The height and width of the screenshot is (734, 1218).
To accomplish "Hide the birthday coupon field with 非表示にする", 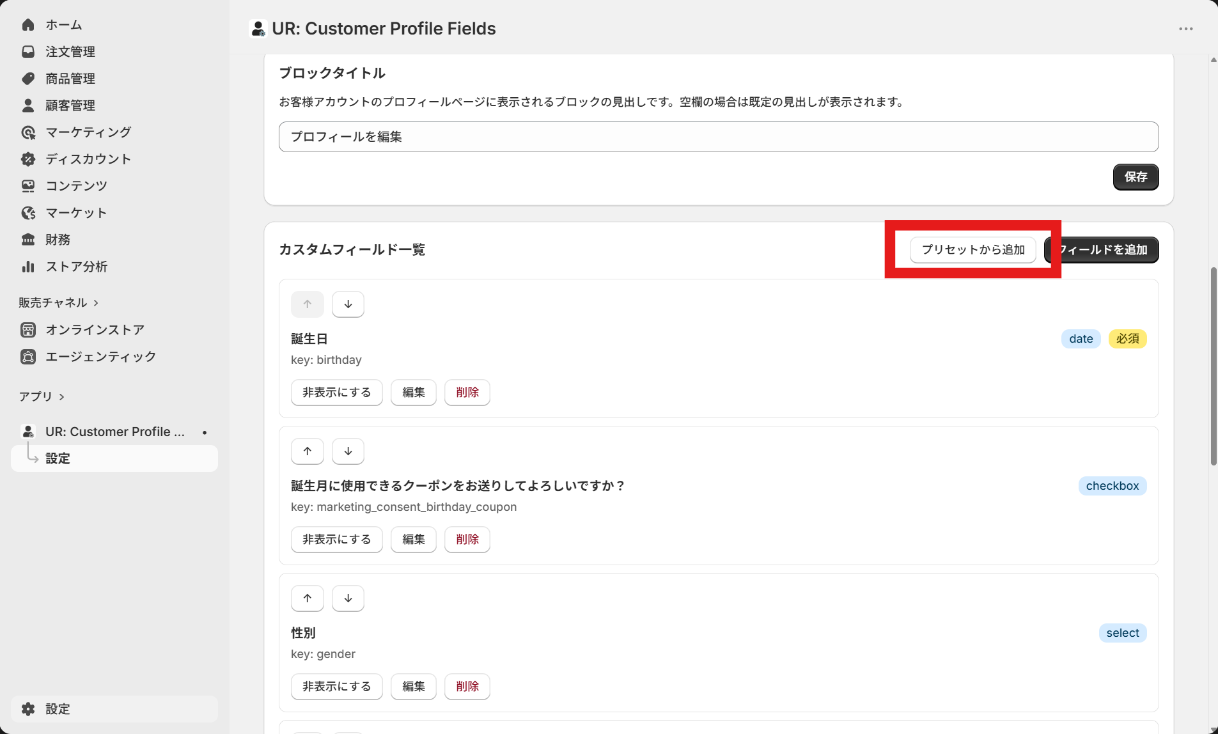I will (337, 540).
